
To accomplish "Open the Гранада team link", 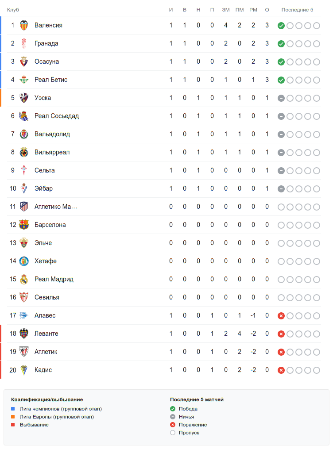I will click(x=46, y=43).
